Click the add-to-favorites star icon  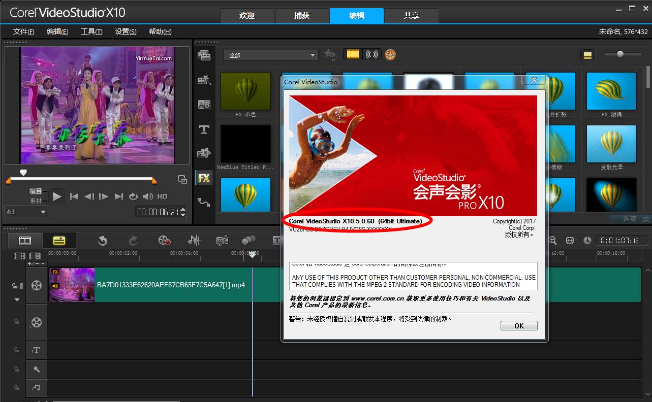[x=330, y=55]
